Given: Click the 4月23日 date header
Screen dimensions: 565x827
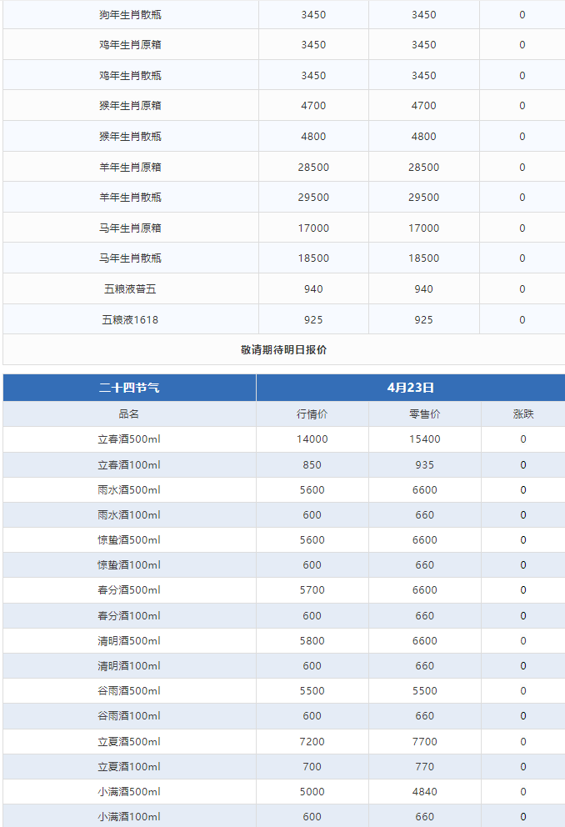Looking at the screenshot, I should (410, 388).
